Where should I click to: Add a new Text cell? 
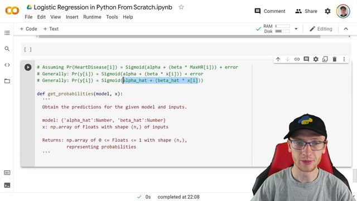point(51,29)
